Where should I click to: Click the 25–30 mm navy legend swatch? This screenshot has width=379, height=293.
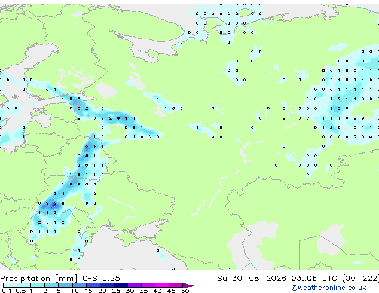click(x=121, y=285)
